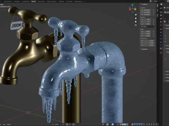Switch perspective/orthographic with grid icon
169x126 pixels.
pos(136,25)
